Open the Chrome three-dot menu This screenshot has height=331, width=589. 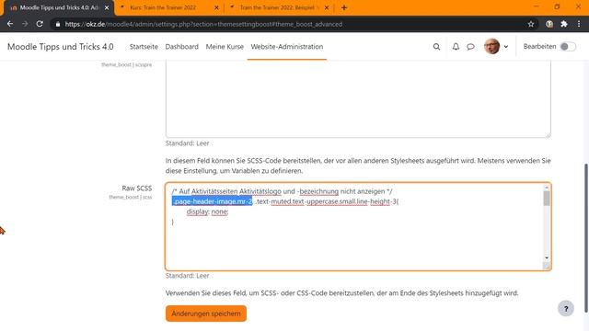pyautogui.click(x=579, y=24)
